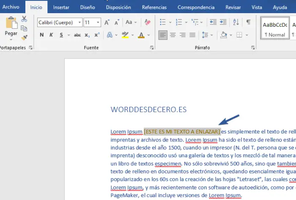
Task: Expand the shading color dropdown
Action: click(231, 35)
